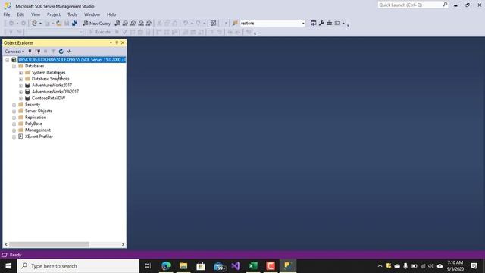Click the Task View taskbar icon
Viewport: 485px width, 273px height.
pos(148,266)
